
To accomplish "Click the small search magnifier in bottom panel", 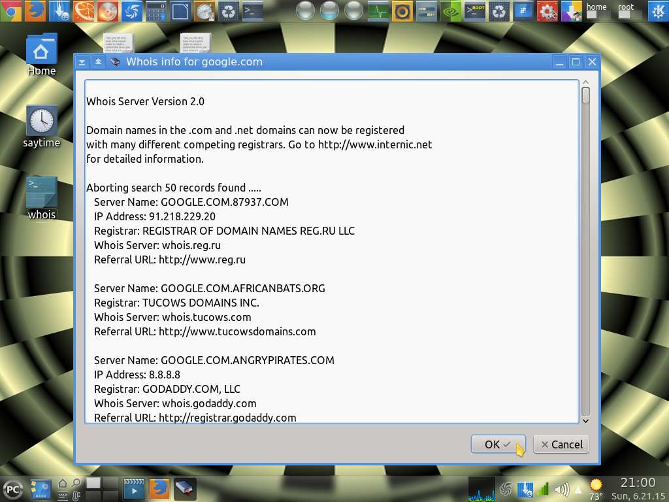I will [76, 483].
